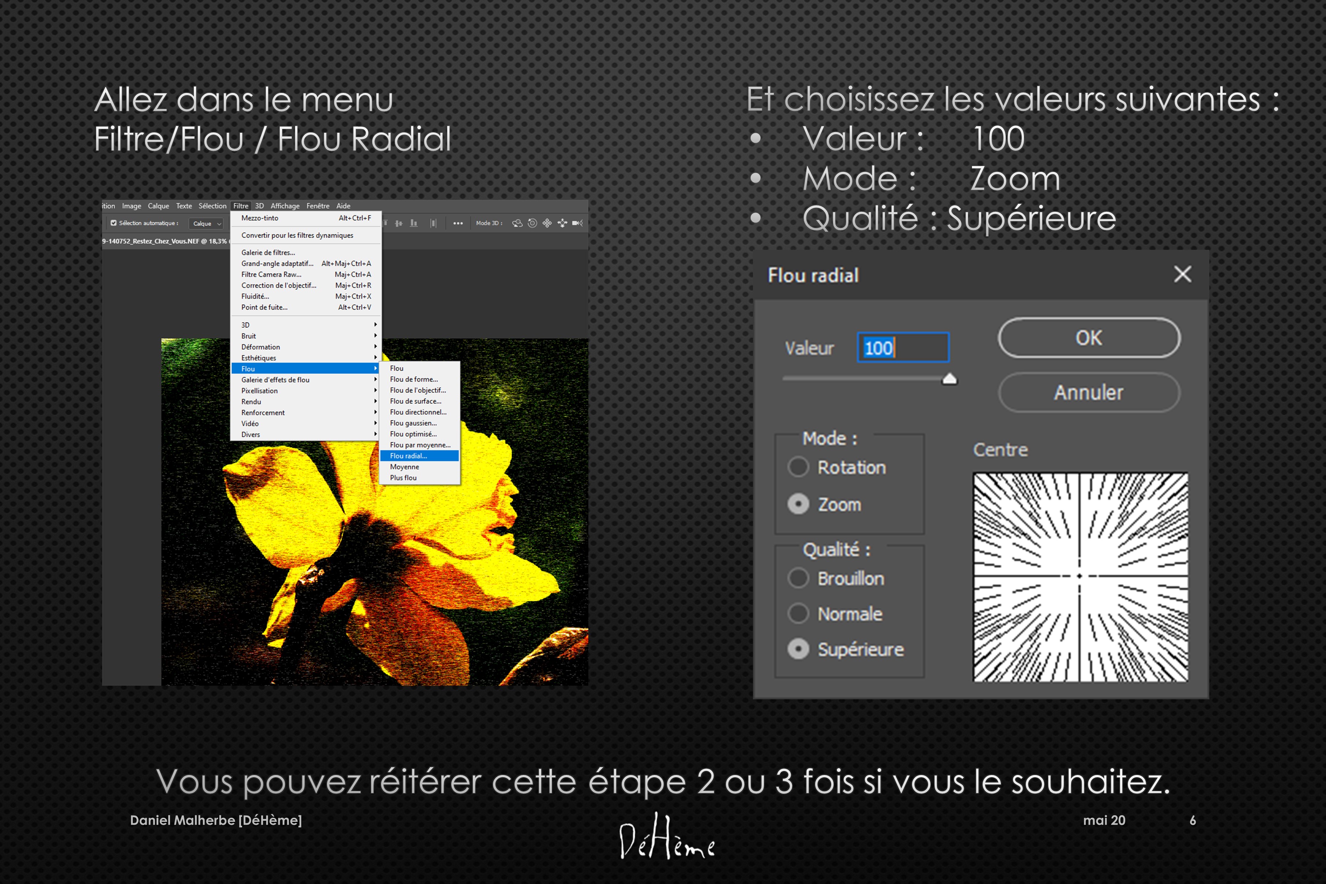This screenshot has width=1326, height=884.
Task: Select the 3D pan camera icon
Action: (547, 223)
